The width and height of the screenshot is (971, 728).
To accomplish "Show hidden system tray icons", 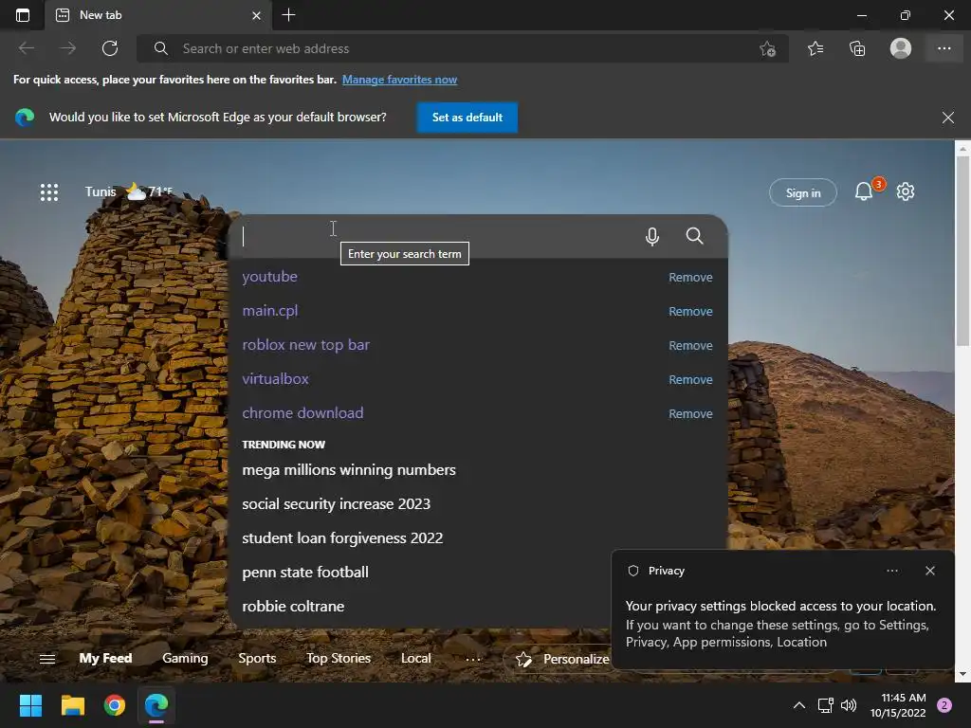I will pyautogui.click(x=799, y=705).
